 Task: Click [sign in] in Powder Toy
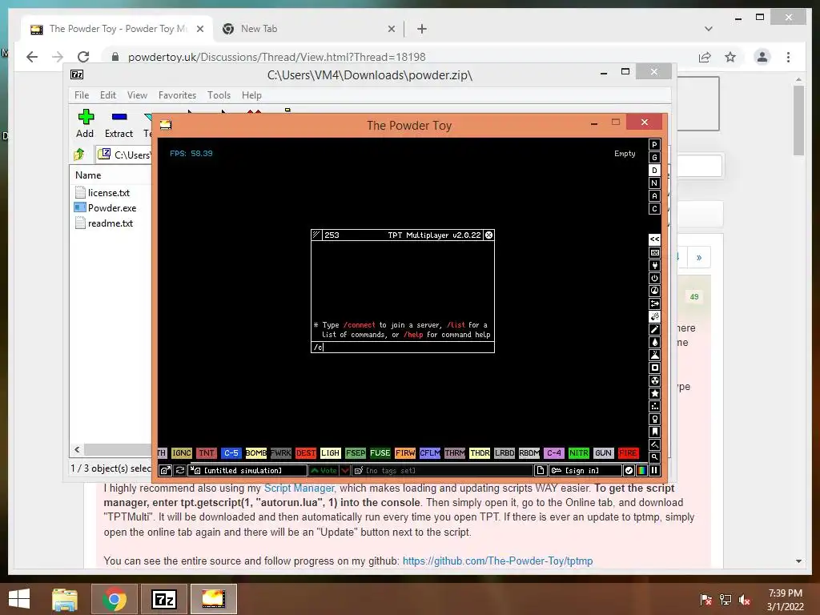point(585,470)
